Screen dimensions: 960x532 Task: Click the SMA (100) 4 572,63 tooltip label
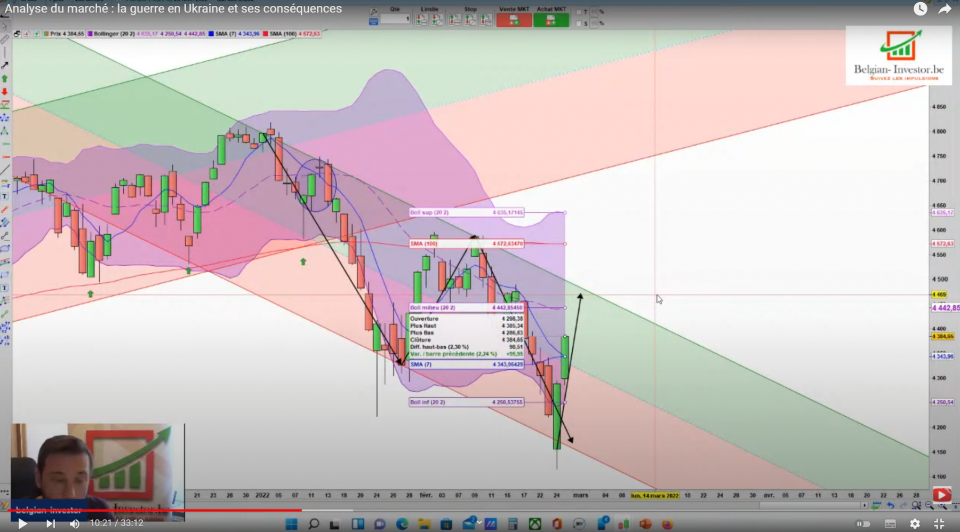coord(467,243)
